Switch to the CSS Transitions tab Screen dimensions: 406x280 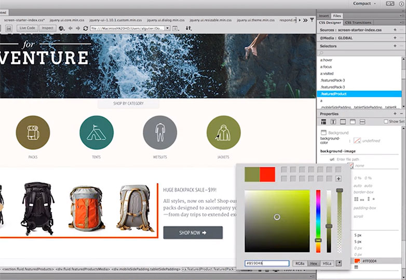(358, 22)
